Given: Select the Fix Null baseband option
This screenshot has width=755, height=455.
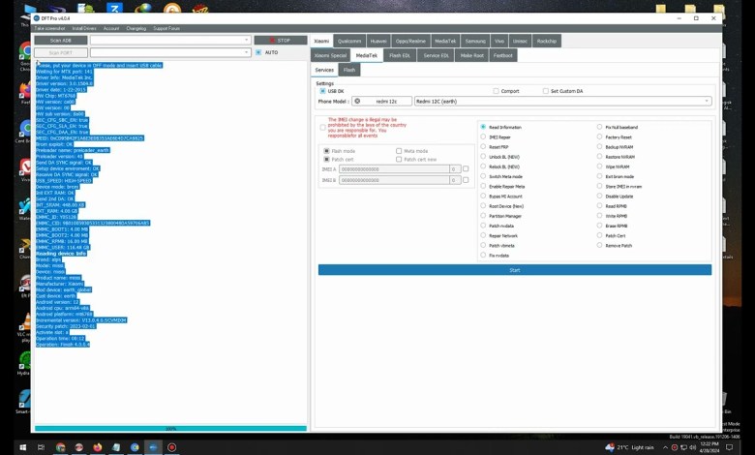Looking at the screenshot, I should point(599,127).
